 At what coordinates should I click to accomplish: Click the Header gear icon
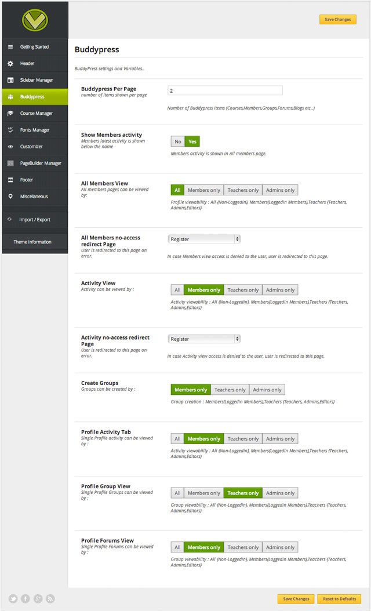click(x=10, y=64)
